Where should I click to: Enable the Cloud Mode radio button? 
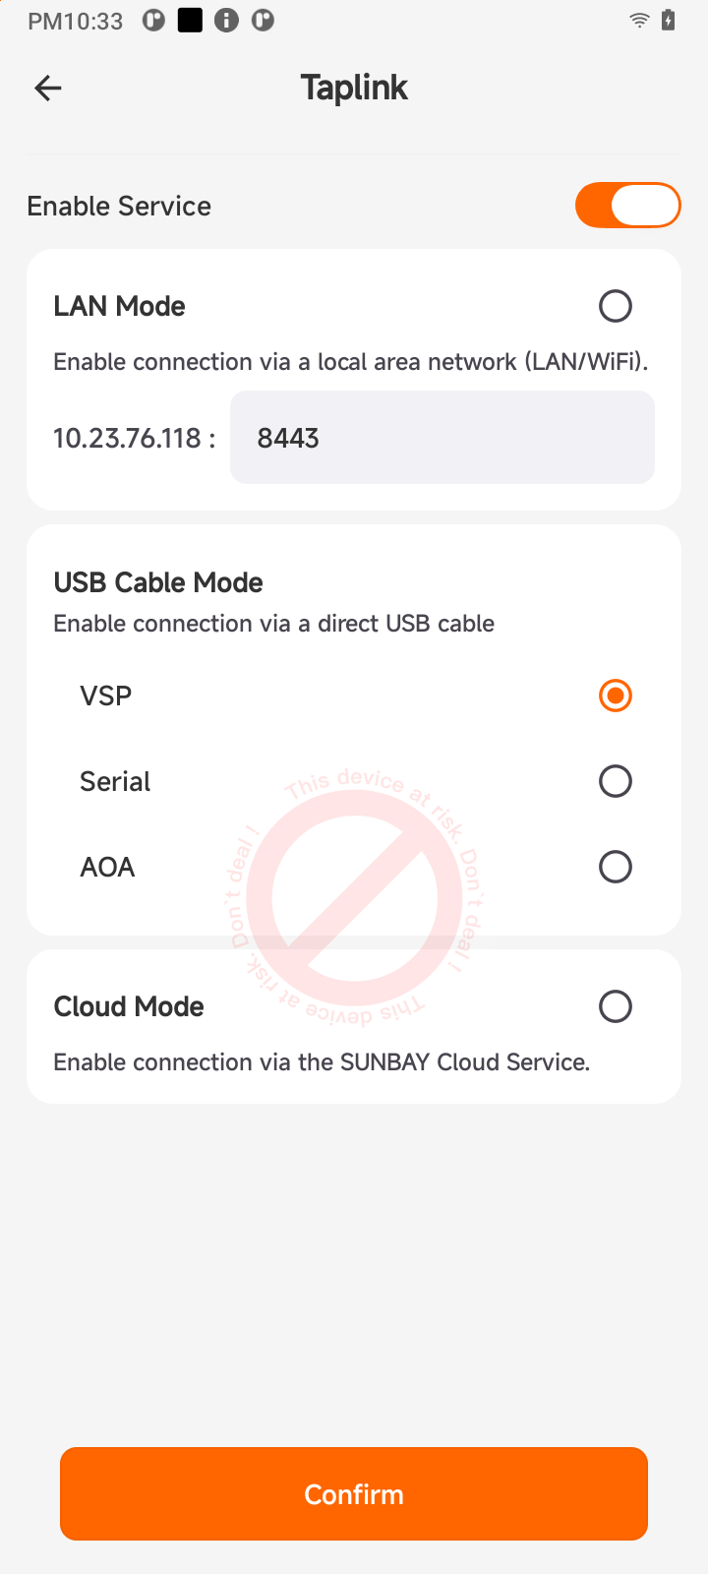coord(616,1006)
